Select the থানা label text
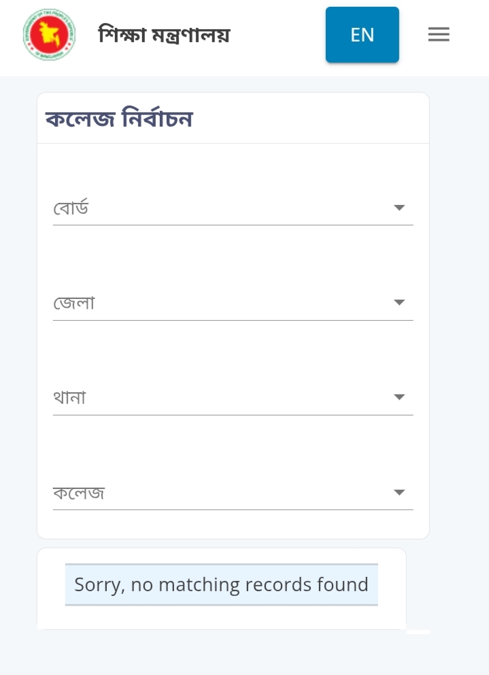 tap(69, 397)
